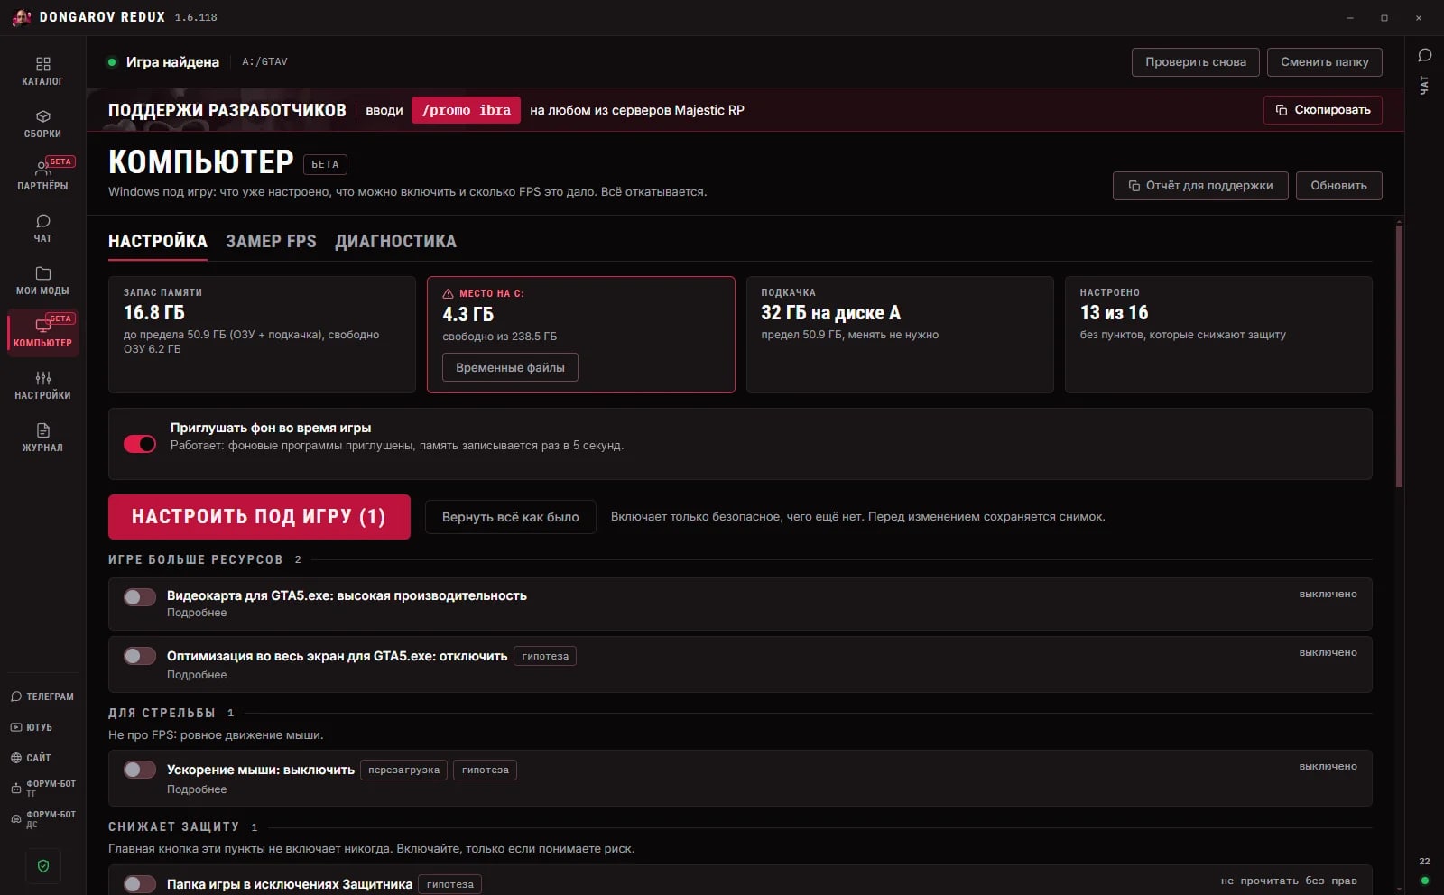Toggle Оптимизация во весь экран отключить switch
Screen dimensions: 1444x895
[140, 656]
